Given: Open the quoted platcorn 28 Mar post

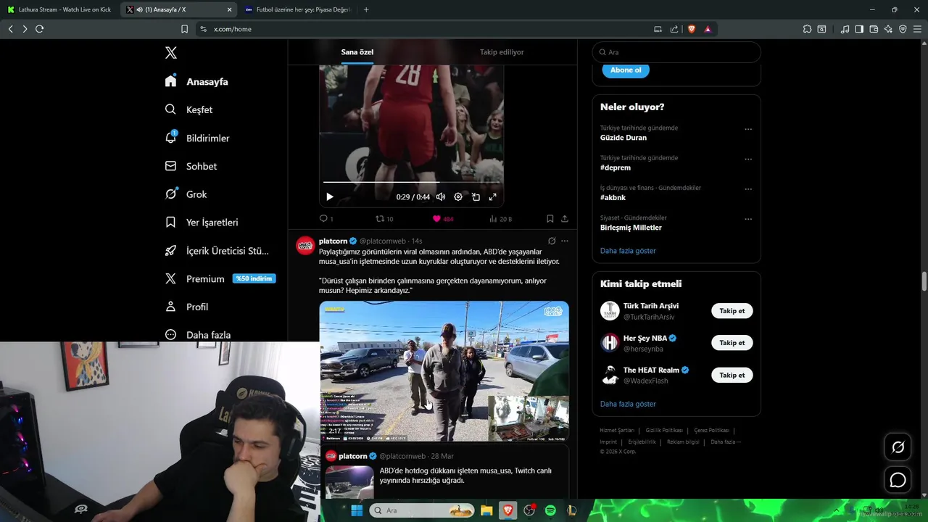Looking at the screenshot, I should click(x=444, y=472).
